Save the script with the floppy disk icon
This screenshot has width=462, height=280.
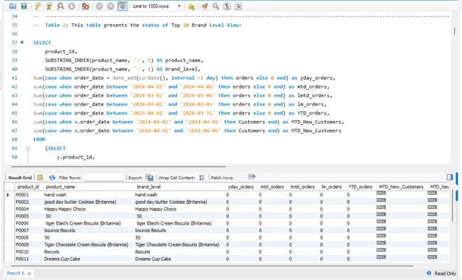tap(24, 6)
